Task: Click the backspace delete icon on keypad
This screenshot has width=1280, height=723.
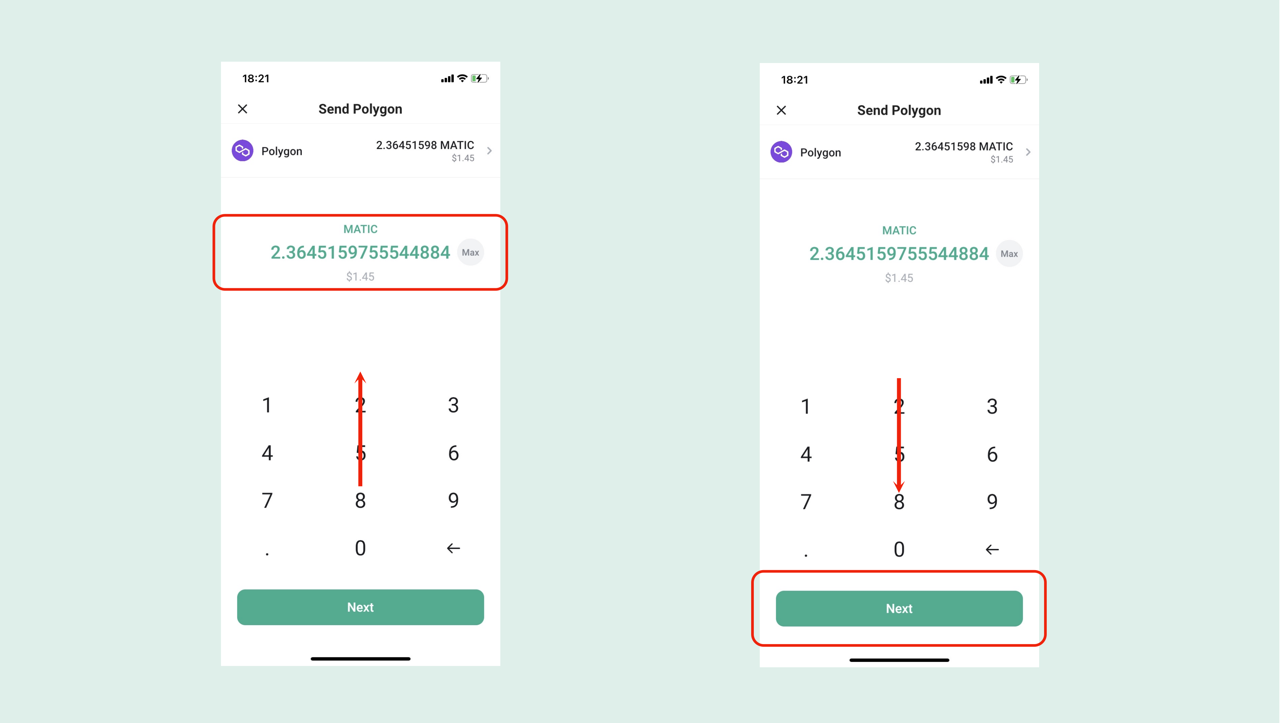Action: [454, 548]
